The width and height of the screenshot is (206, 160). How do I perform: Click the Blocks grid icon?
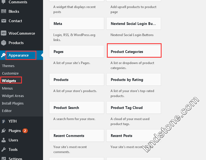(x=4, y=11)
